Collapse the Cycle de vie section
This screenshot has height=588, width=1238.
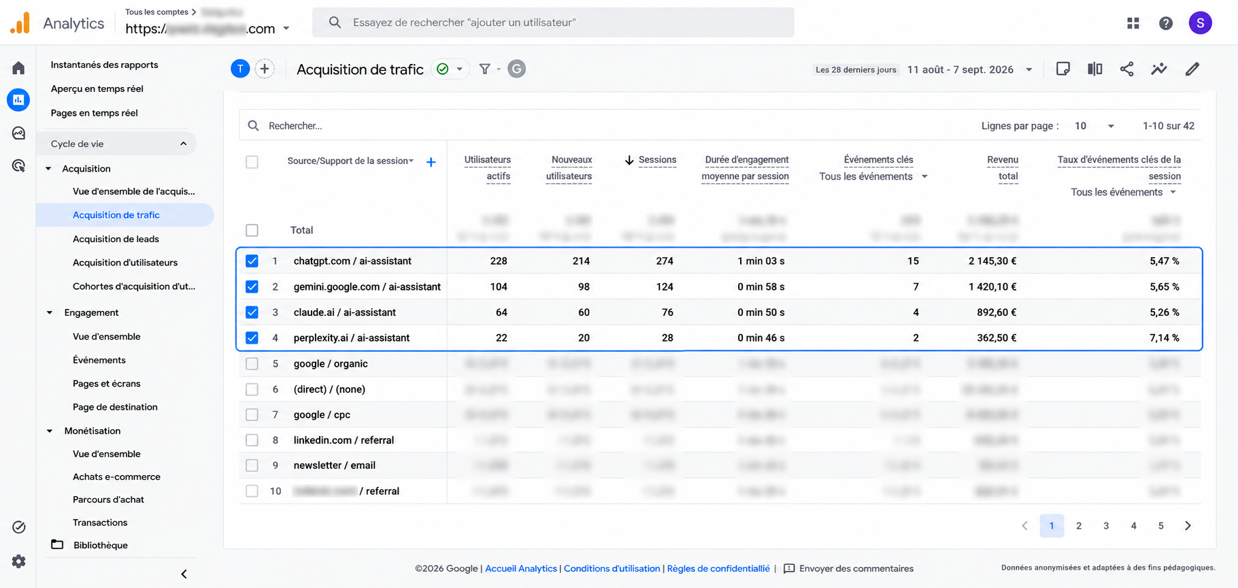tap(184, 144)
